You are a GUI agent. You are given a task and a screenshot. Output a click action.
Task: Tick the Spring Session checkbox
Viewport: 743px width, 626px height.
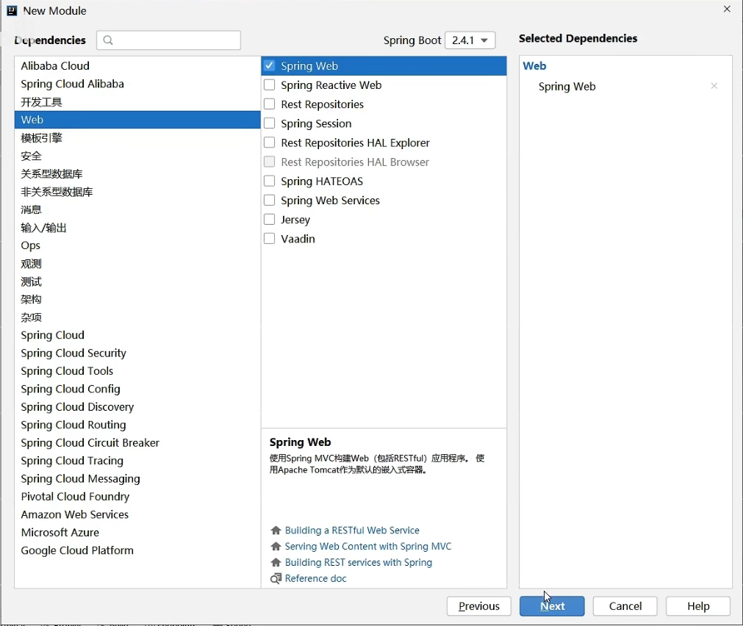[269, 123]
